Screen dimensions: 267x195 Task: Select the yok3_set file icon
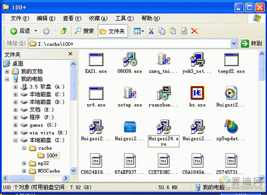[197, 59]
